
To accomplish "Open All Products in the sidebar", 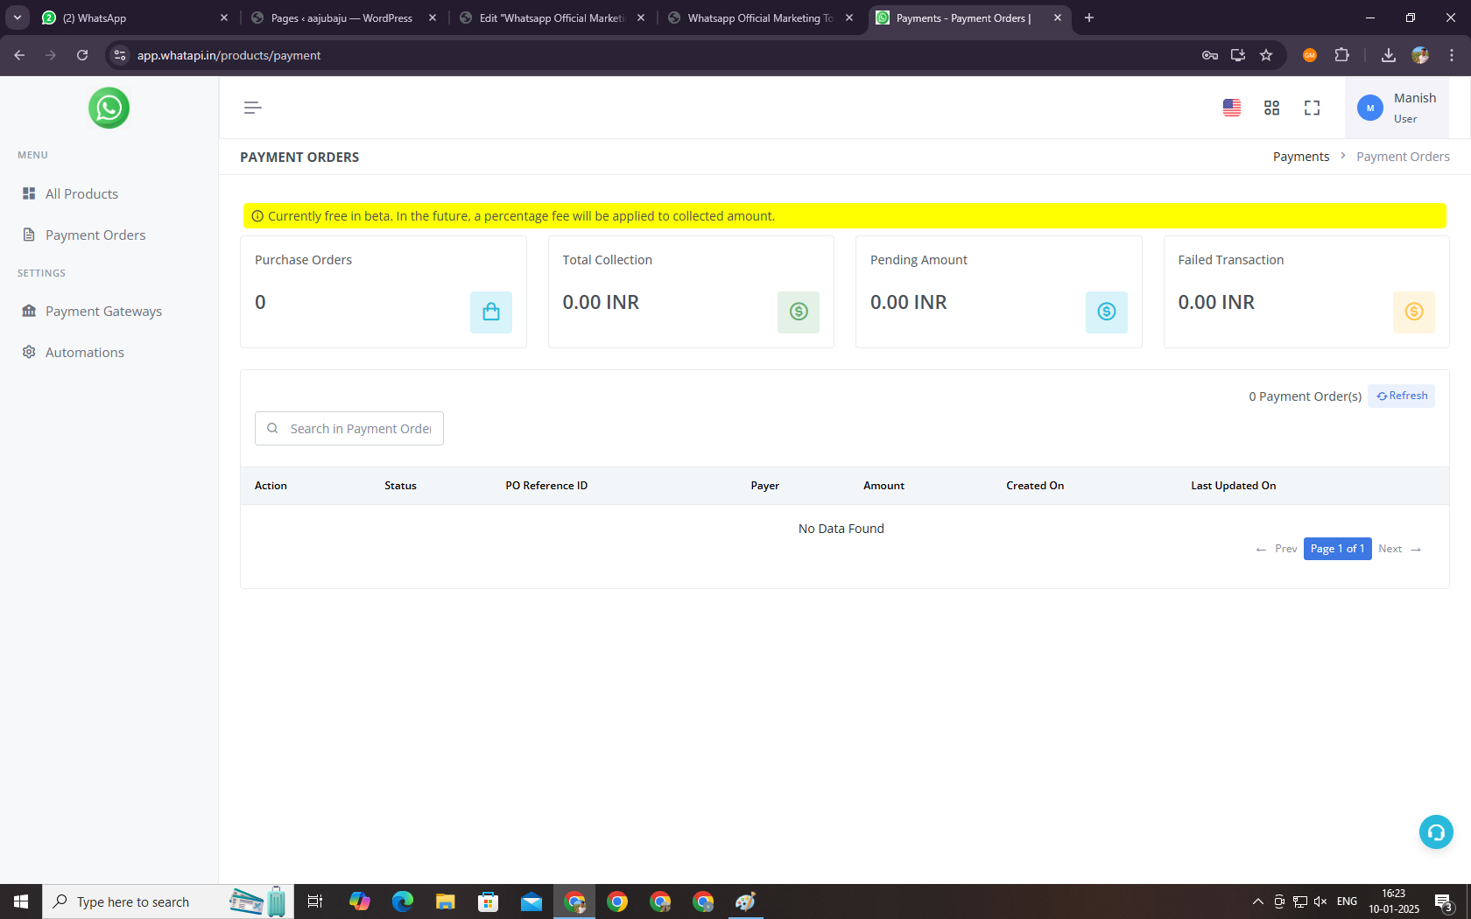I will tap(81, 193).
